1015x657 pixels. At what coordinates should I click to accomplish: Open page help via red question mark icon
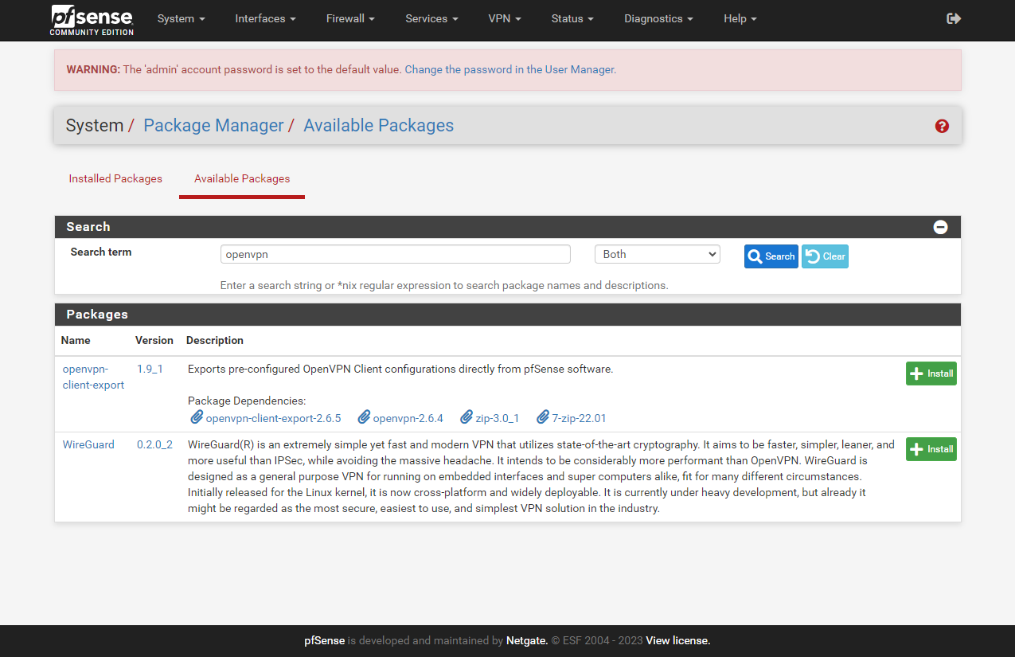pyautogui.click(x=942, y=125)
